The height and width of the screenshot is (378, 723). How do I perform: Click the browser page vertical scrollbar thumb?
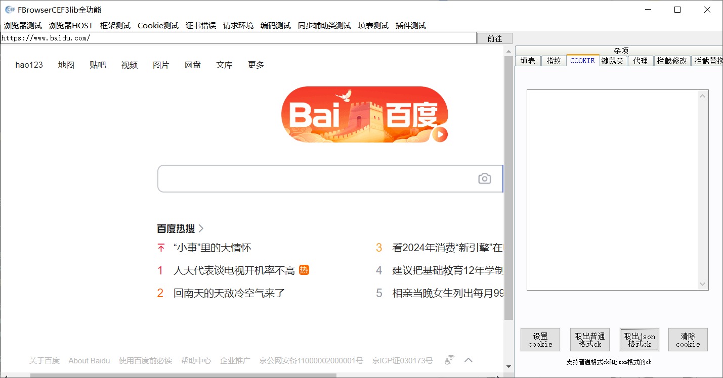pos(509,188)
